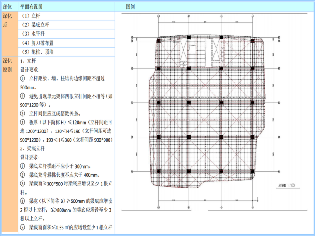315x236 pixels.
Task: Select the （1）立杆 row
Action: click(31, 16)
